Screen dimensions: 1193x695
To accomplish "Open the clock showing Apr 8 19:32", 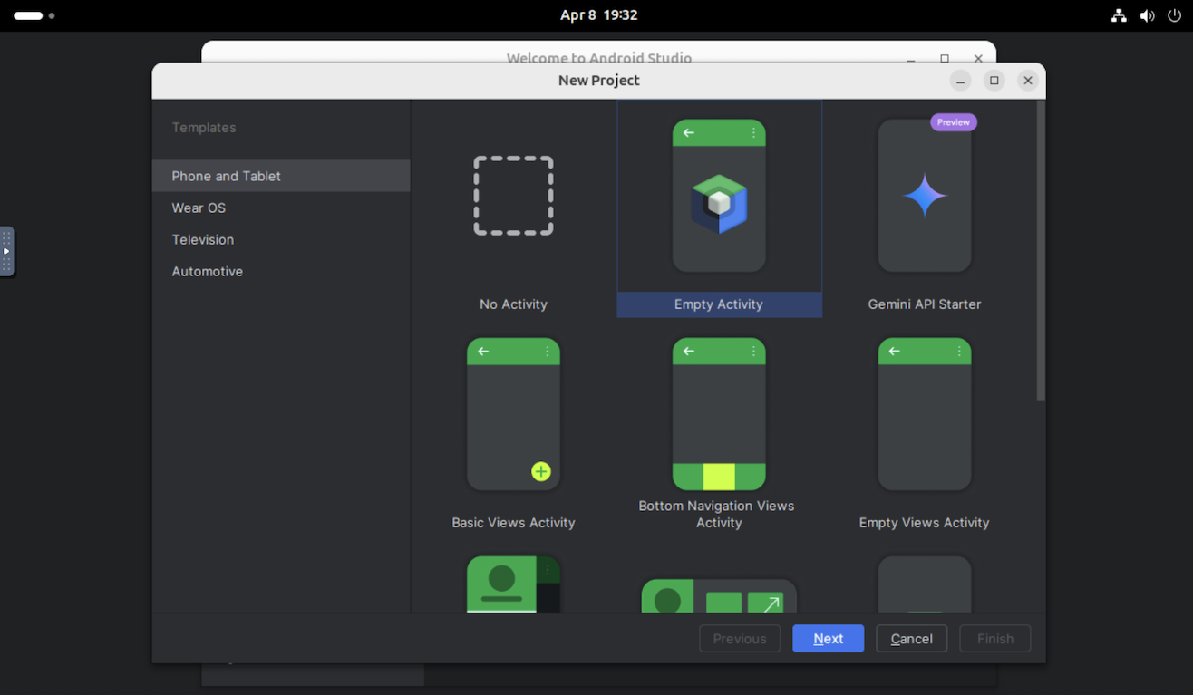I will (x=598, y=15).
